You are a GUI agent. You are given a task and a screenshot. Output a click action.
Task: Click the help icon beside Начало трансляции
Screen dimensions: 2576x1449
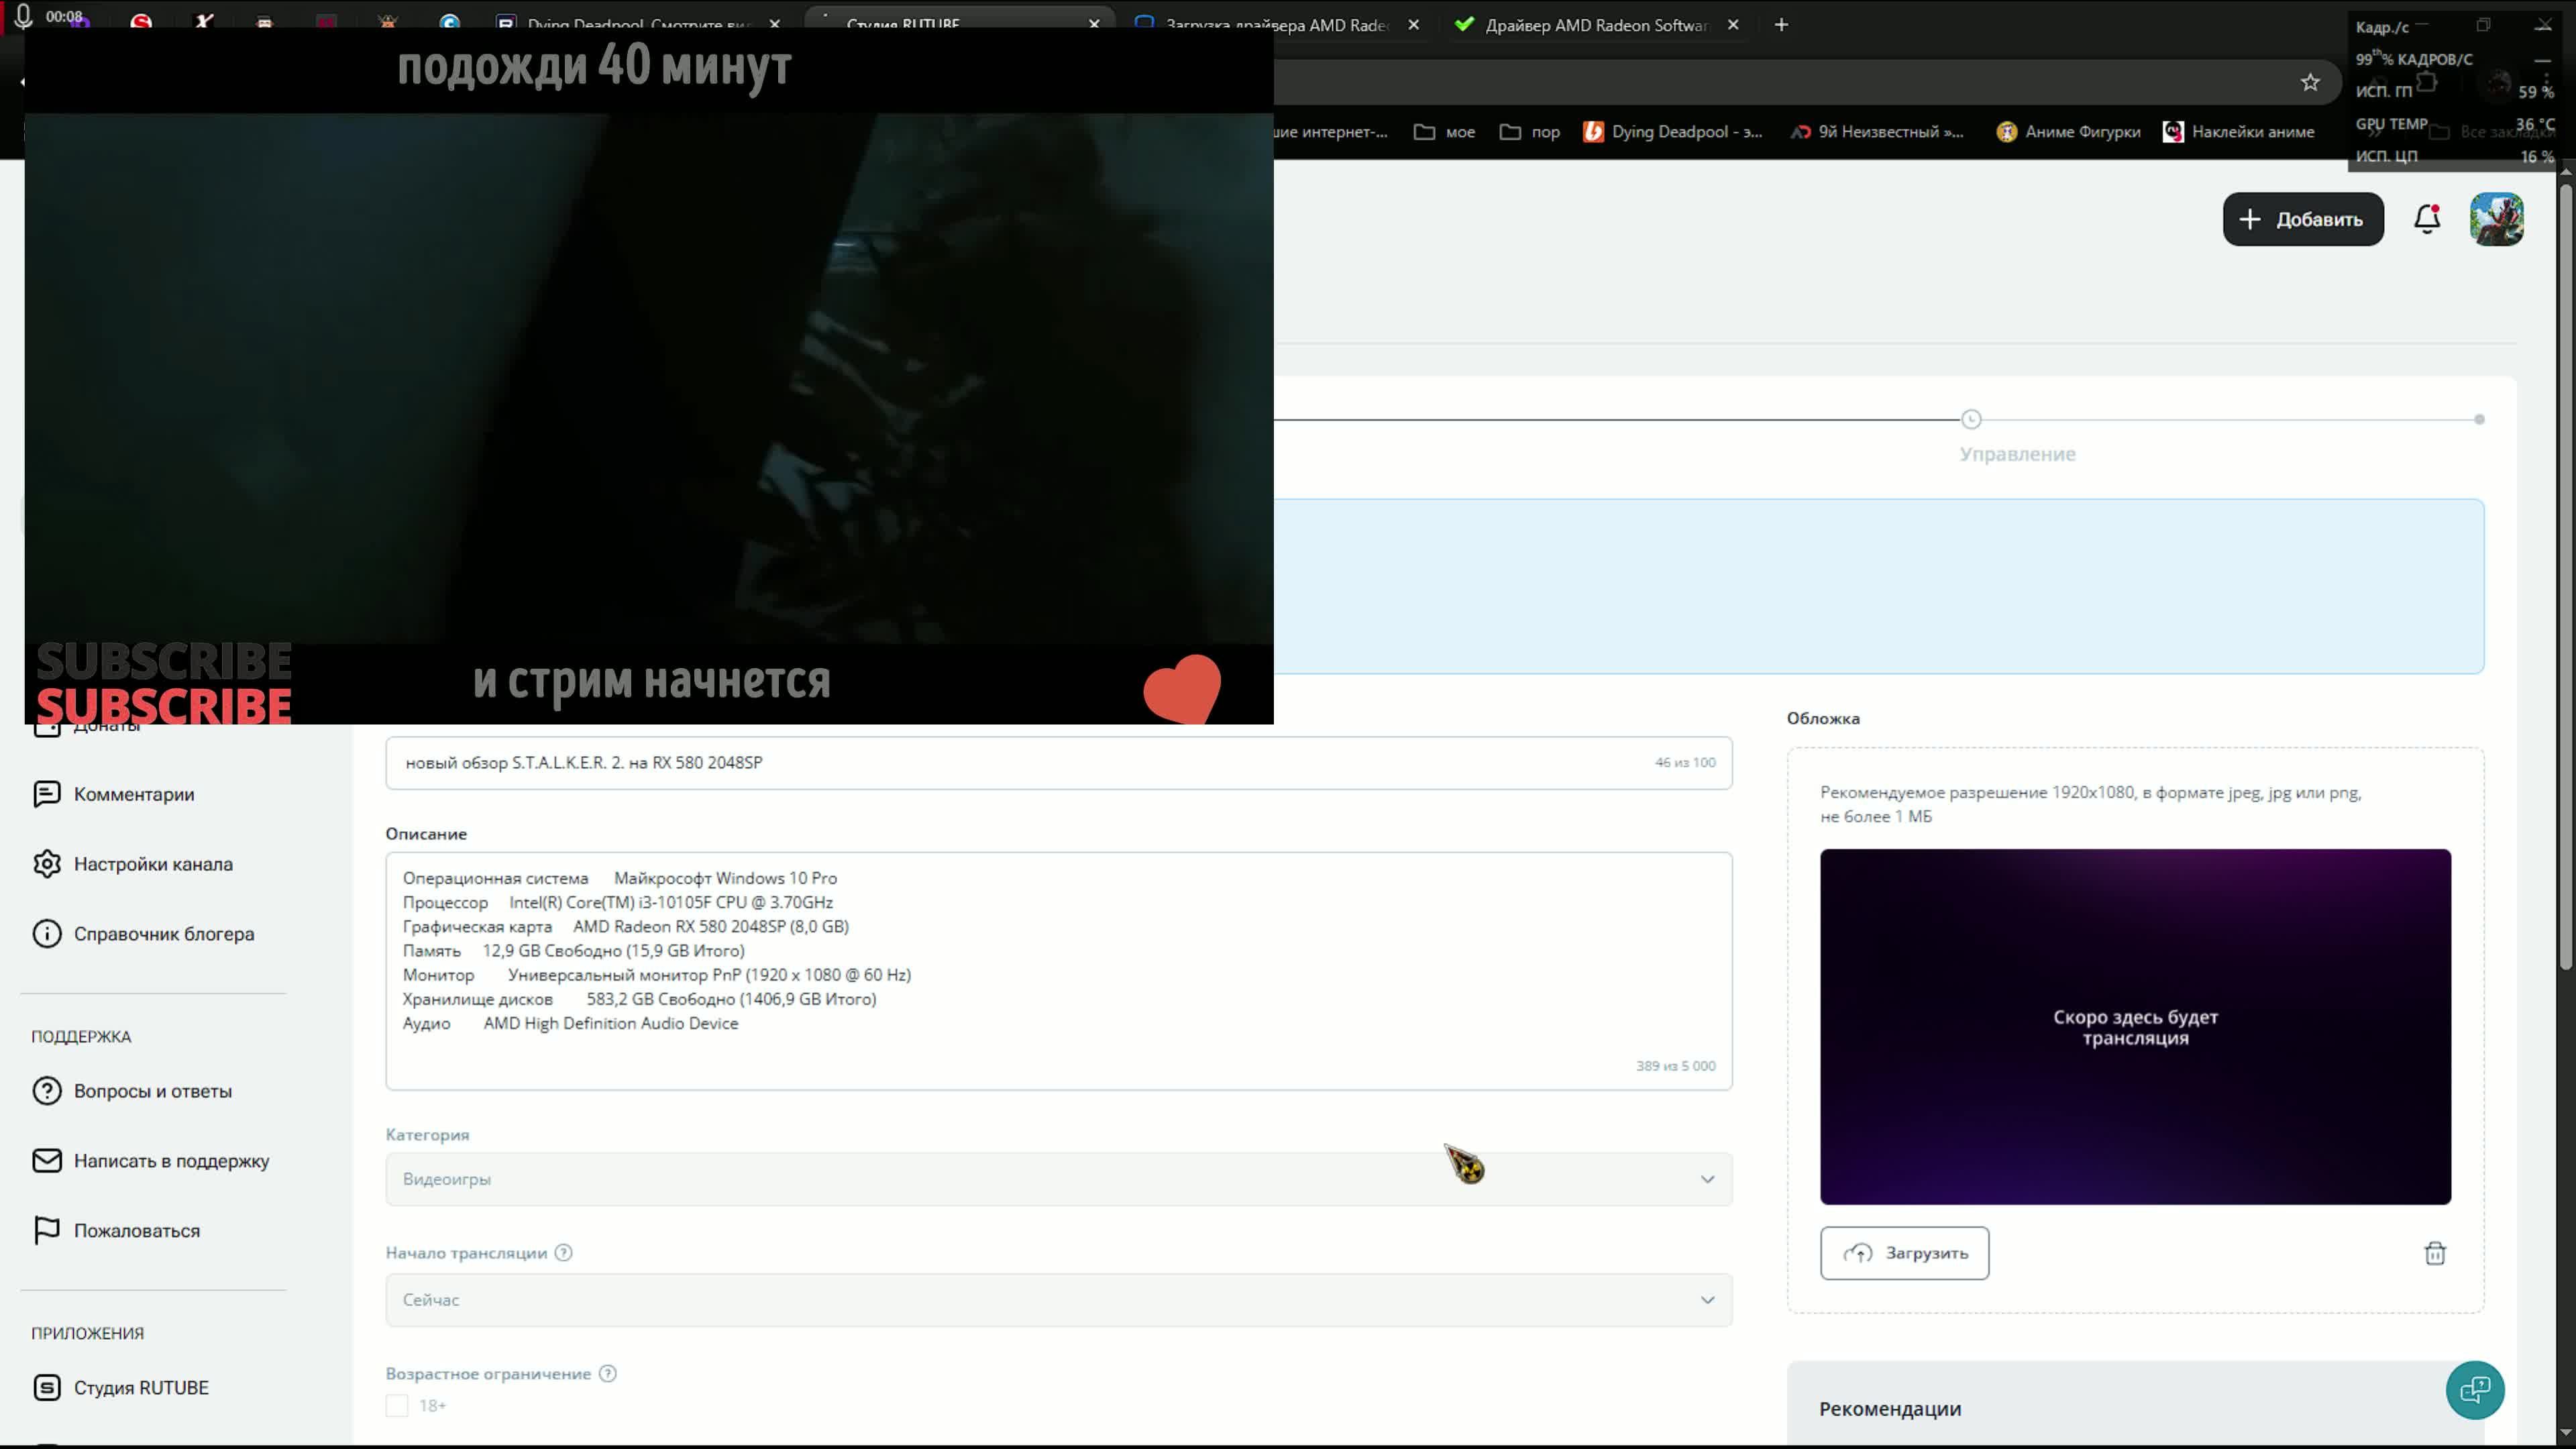click(x=563, y=1253)
